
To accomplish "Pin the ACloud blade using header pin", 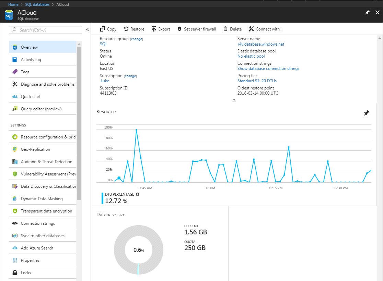I will (x=367, y=12).
